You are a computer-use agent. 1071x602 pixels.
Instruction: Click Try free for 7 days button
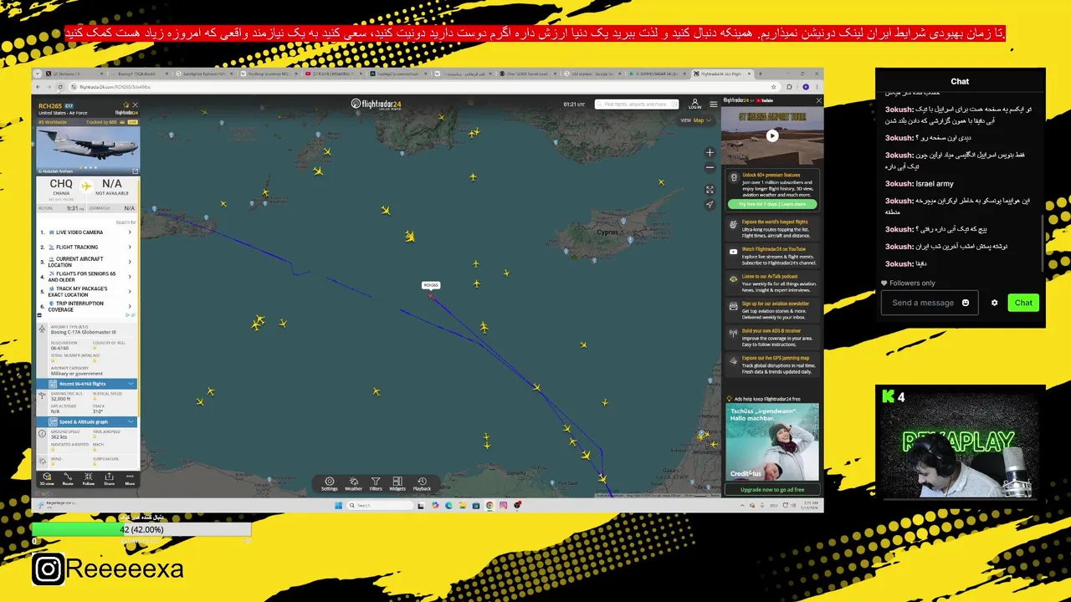tap(772, 204)
